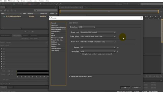Screen dimensions: 163x92
Task: Click the second icon beside rack power button
Action: point(4,84)
